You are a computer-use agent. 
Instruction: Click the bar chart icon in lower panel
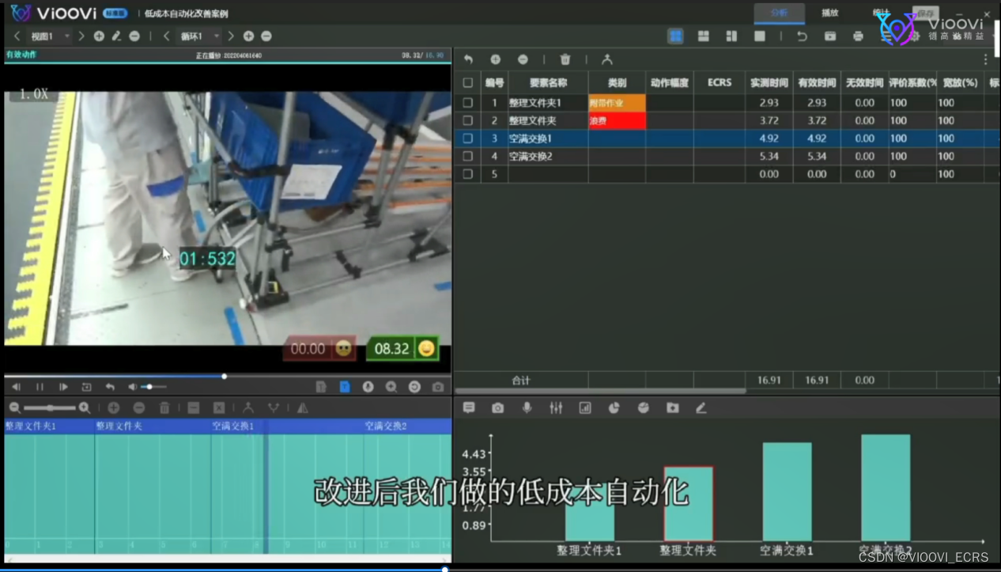click(585, 407)
